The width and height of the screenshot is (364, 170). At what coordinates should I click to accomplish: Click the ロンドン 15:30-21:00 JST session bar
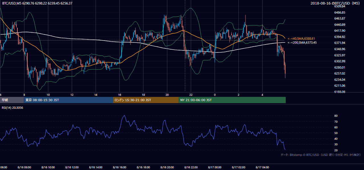tap(146, 100)
